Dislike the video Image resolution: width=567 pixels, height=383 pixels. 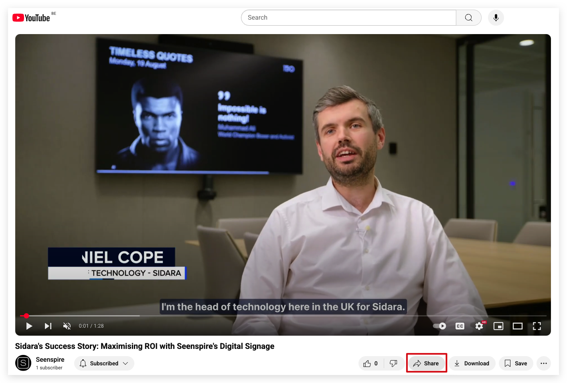(394, 363)
